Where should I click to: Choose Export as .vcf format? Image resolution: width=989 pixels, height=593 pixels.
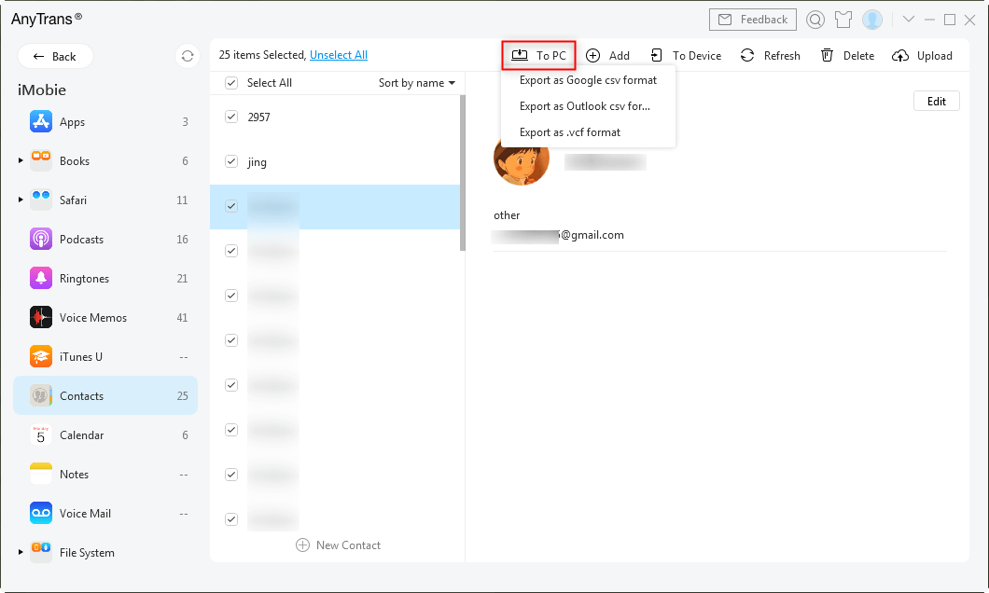569,132
